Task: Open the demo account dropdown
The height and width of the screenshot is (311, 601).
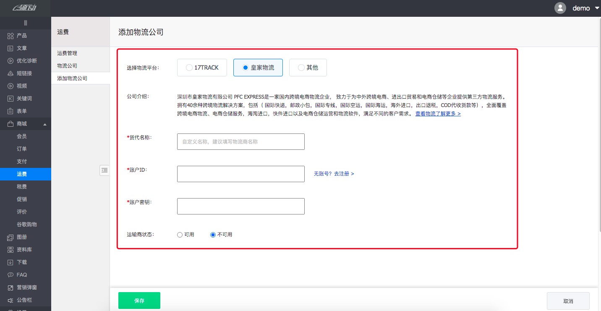Action: coord(581,8)
